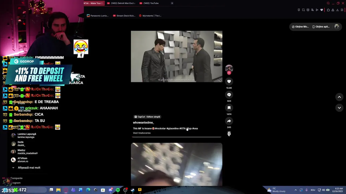Like the TikTok video with heart icon
The width and height of the screenshot is (346, 194).
(229, 81)
